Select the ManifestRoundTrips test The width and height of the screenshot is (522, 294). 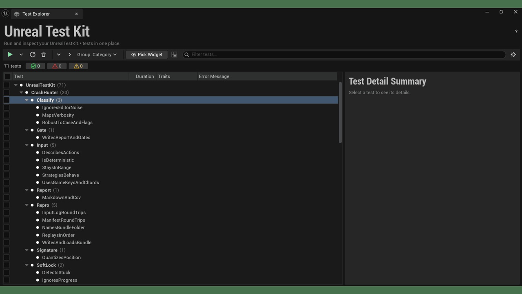pyautogui.click(x=64, y=220)
